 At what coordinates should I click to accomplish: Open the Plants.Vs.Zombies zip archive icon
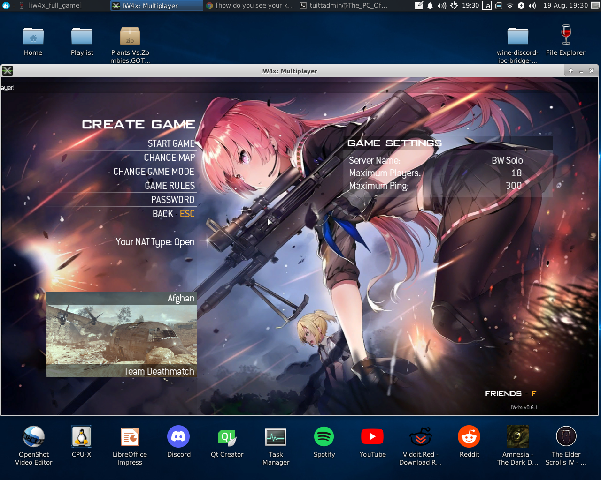point(130,45)
